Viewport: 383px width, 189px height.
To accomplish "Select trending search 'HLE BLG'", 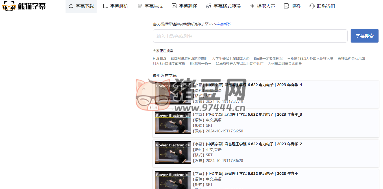I will click(160, 59).
